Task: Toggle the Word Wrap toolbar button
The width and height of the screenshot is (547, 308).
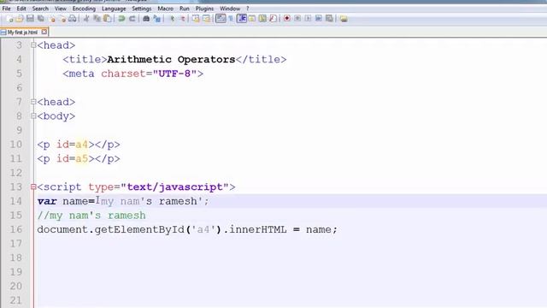Action: 221,19
